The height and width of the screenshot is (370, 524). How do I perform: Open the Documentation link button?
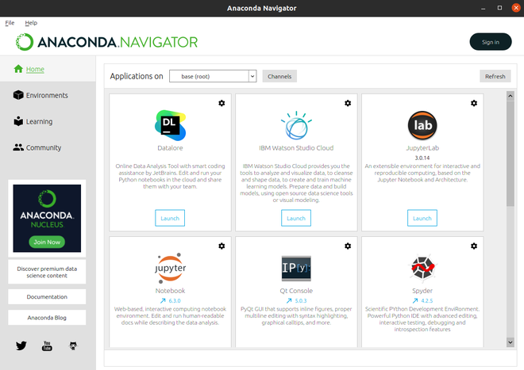(47, 296)
